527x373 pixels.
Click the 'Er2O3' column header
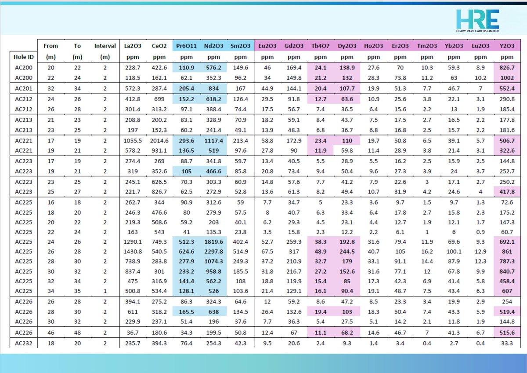400,46
